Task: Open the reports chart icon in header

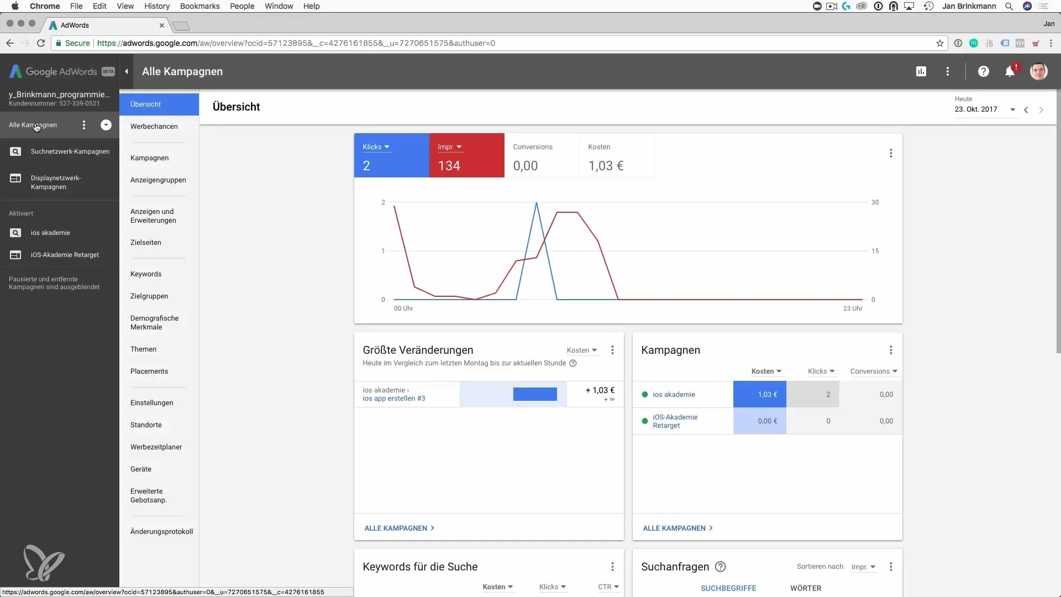Action: click(921, 71)
